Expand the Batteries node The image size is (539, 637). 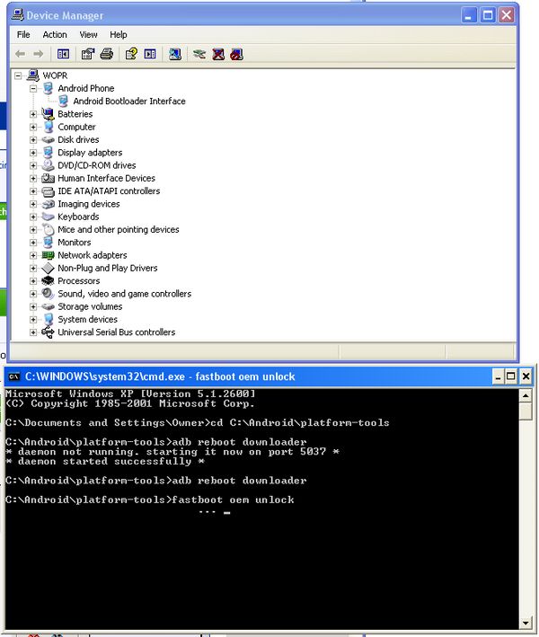click(x=33, y=114)
